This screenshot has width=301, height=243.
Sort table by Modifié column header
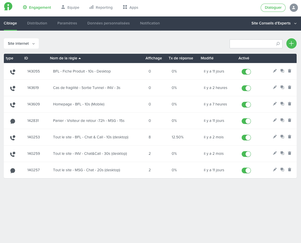coord(207,58)
